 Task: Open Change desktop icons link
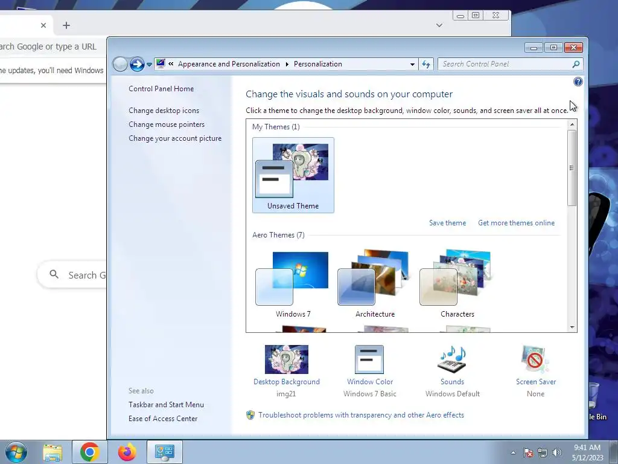(x=164, y=111)
